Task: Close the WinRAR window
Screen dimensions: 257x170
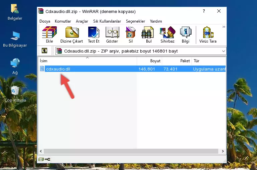Action: click(x=219, y=11)
